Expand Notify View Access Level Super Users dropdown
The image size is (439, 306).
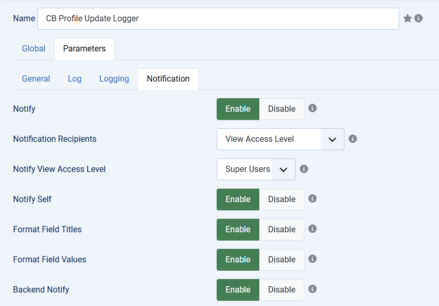pyautogui.click(x=256, y=169)
